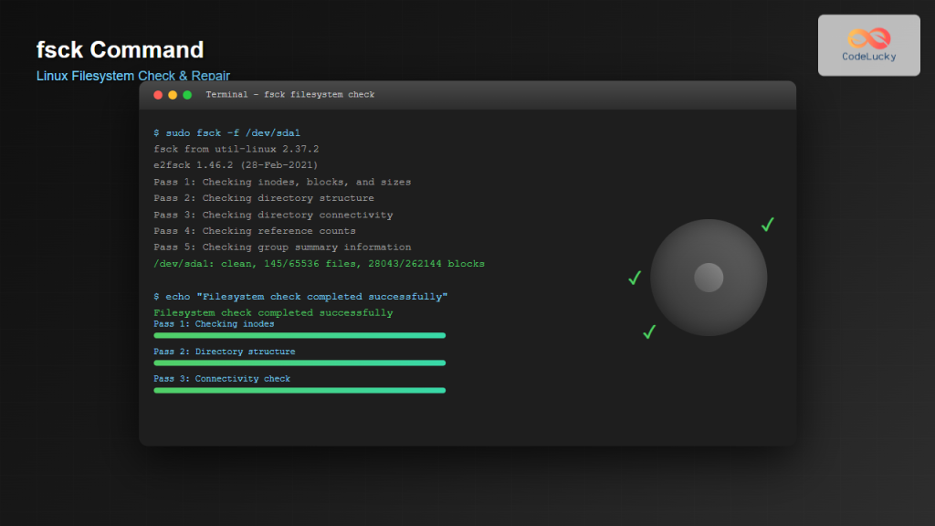Viewport: 935px width, 526px height.
Task: Expand the Pass 1: Checking inodes section
Action: (x=214, y=323)
